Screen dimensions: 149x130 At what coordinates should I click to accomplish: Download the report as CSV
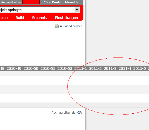80,112
